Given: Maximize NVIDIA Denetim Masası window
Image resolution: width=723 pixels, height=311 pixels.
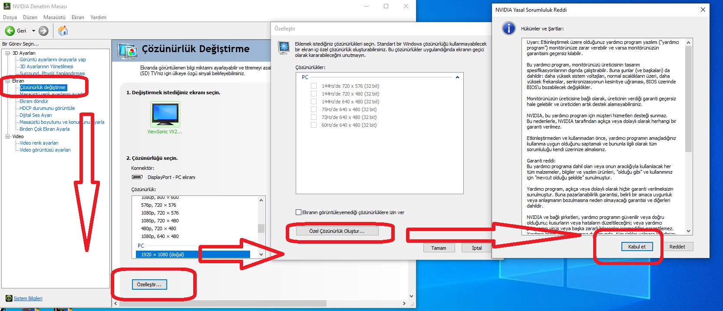Looking at the screenshot, I should [386, 6].
